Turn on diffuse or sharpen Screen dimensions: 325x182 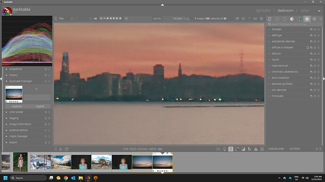pos(269,48)
